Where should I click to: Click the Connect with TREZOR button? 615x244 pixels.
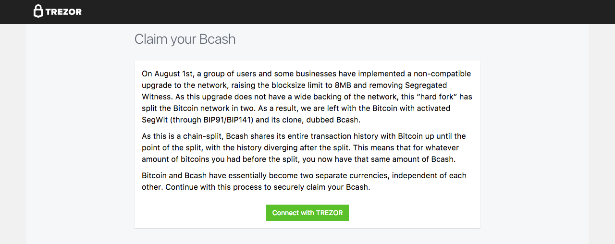click(307, 213)
